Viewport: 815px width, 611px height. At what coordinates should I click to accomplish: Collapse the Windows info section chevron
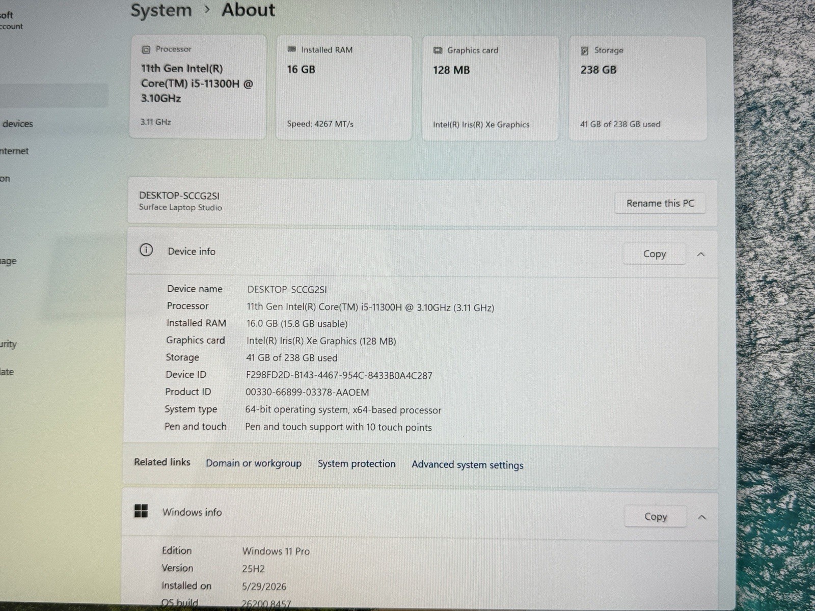(702, 517)
